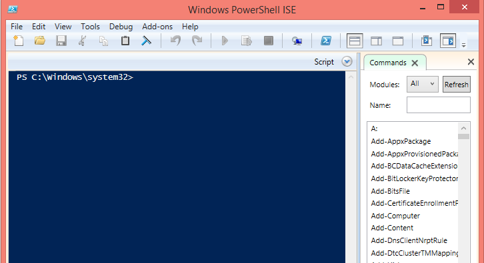Open the Edit menu

click(x=39, y=27)
